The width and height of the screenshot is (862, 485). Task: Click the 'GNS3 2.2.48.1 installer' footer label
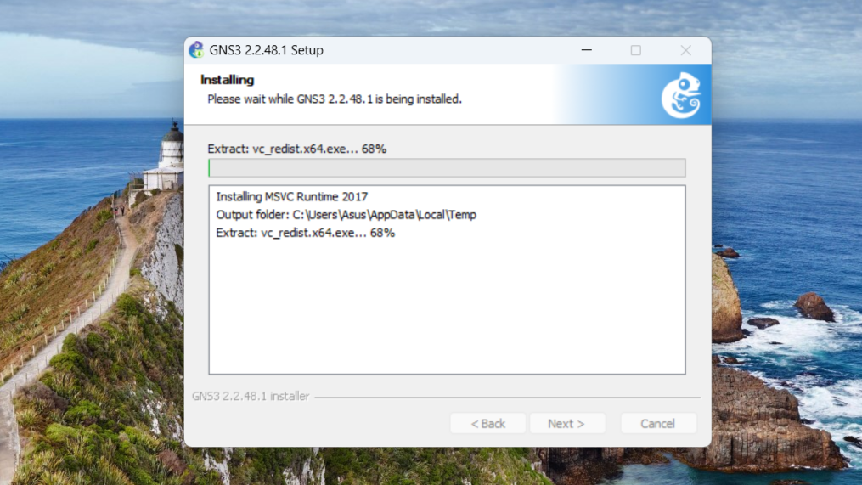pyautogui.click(x=251, y=397)
